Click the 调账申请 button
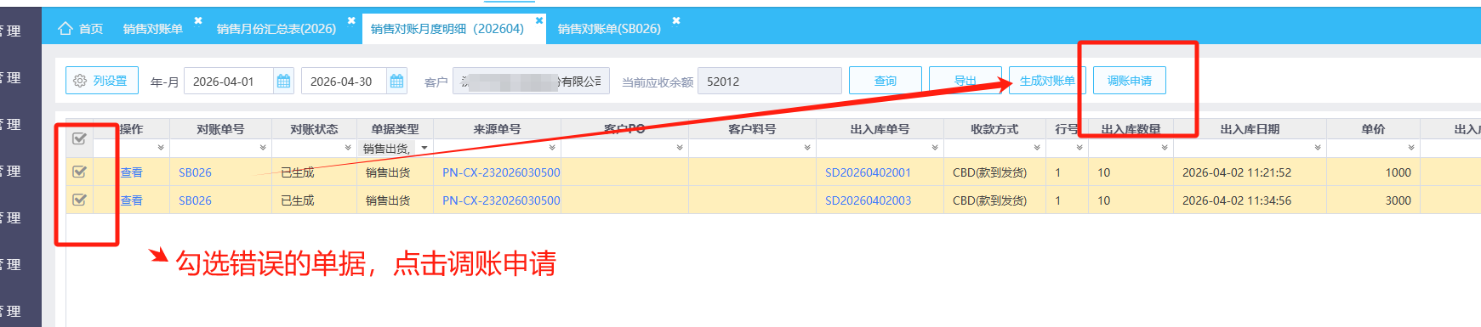 click(x=1130, y=81)
